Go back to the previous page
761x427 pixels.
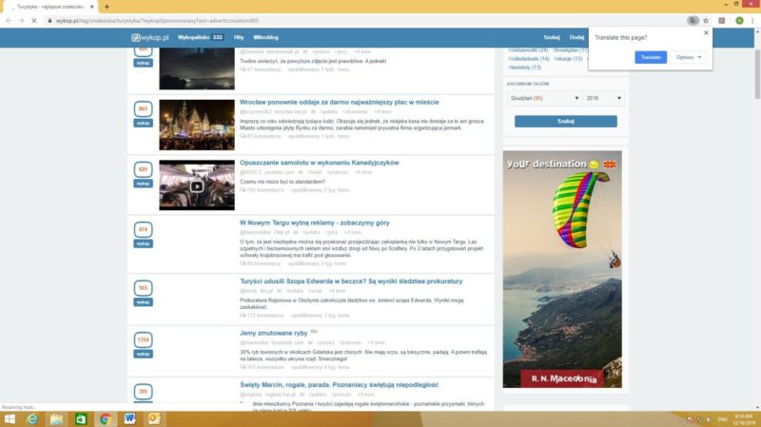click(x=9, y=20)
